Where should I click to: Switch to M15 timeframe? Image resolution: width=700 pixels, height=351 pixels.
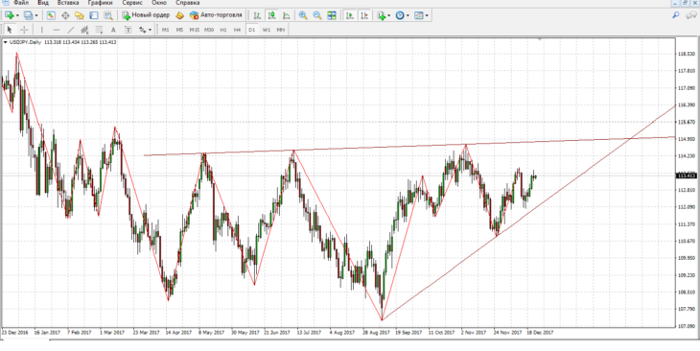pyautogui.click(x=195, y=30)
